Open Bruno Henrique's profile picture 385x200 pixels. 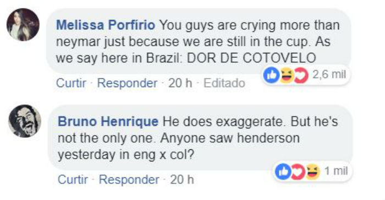[25, 121]
